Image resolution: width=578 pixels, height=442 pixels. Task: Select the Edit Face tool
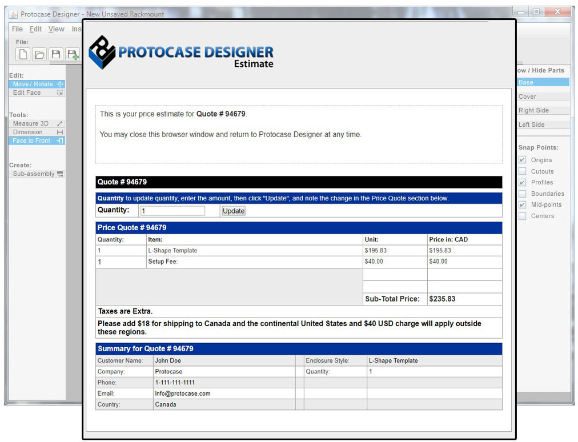tap(37, 93)
